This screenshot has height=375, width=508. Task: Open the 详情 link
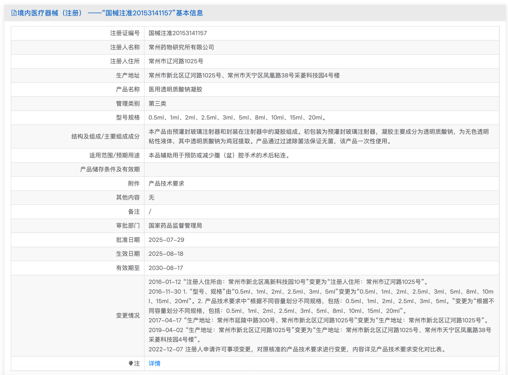tap(154, 364)
